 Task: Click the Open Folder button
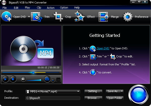coord(115,98)
